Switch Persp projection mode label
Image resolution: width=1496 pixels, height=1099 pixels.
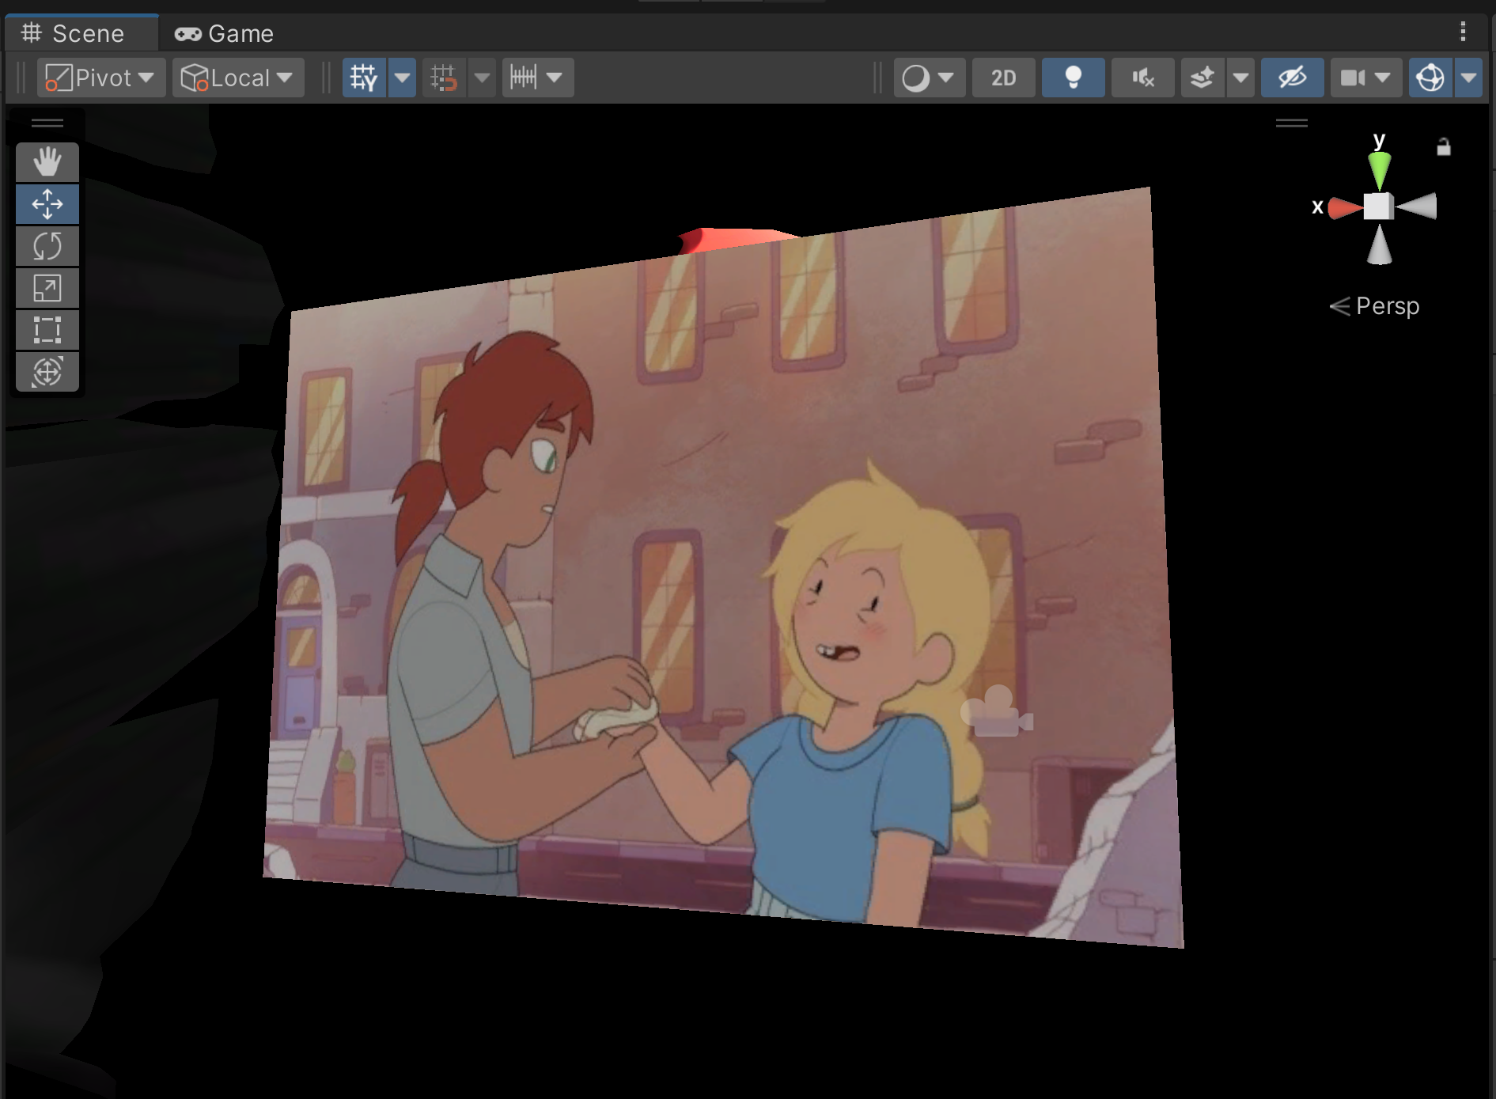coord(1375,306)
